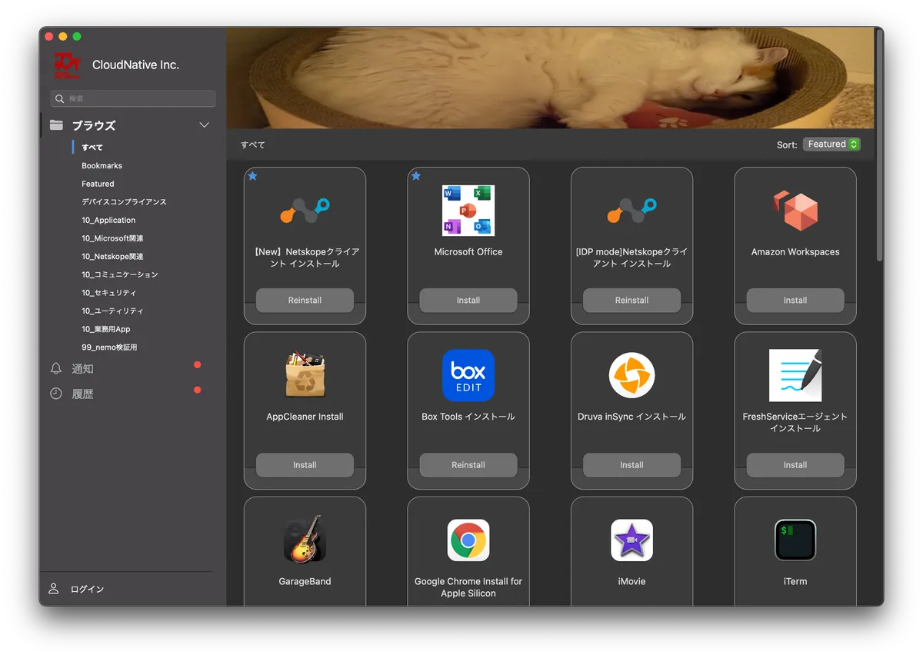
Task: Click the 'iTerm' card title
Action: click(x=795, y=582)
